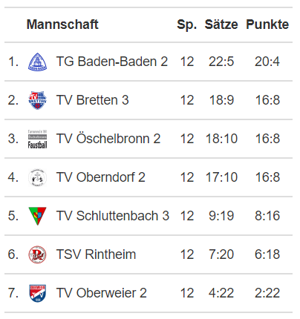Select TV Oberweier 2 team name

pyautogui.click(x=102, y=293)
